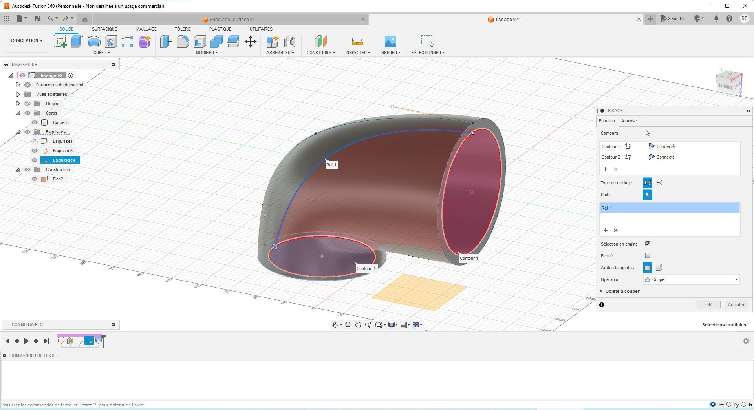The image size is (754, 410).
Task: Select the Revolve tool icon
Action: tap(94, 42)
